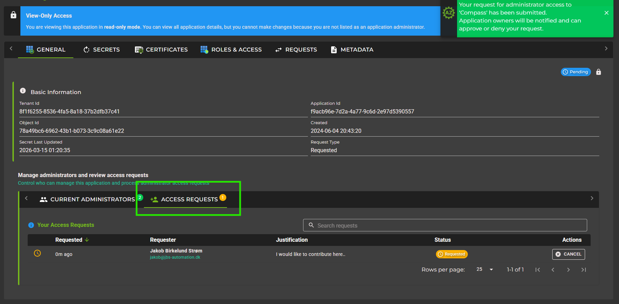Open the Certificates tab
Image resolution: width=619 pixels, height=304 pixels.
pyautogui.click(x=161, y=49)
